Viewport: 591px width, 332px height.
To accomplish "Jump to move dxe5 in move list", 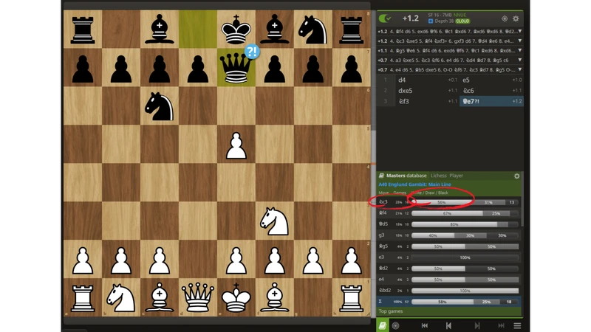I will 407,90.
